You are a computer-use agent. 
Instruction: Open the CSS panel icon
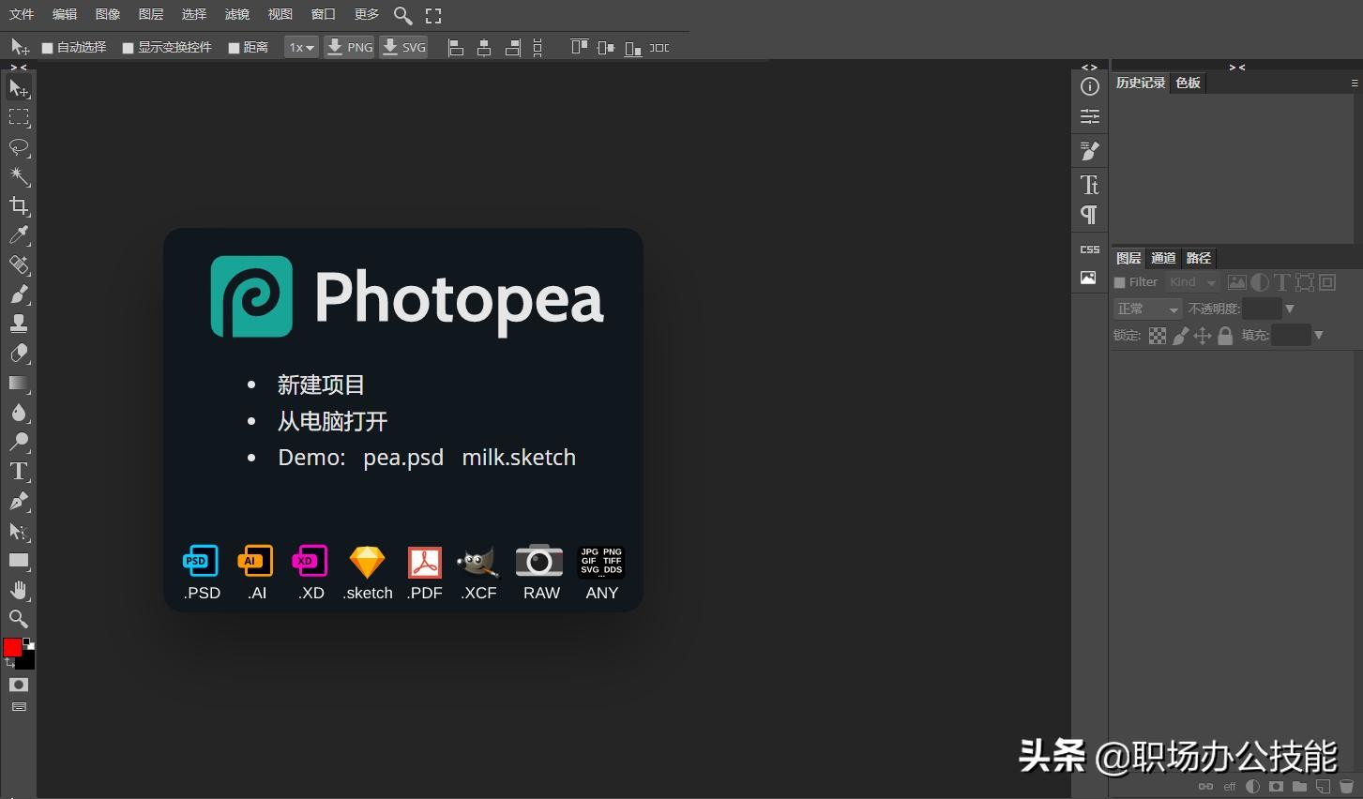click(1089, 249)
